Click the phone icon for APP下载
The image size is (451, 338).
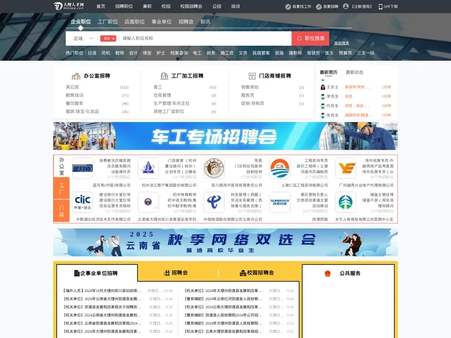(x=381, y=7)
